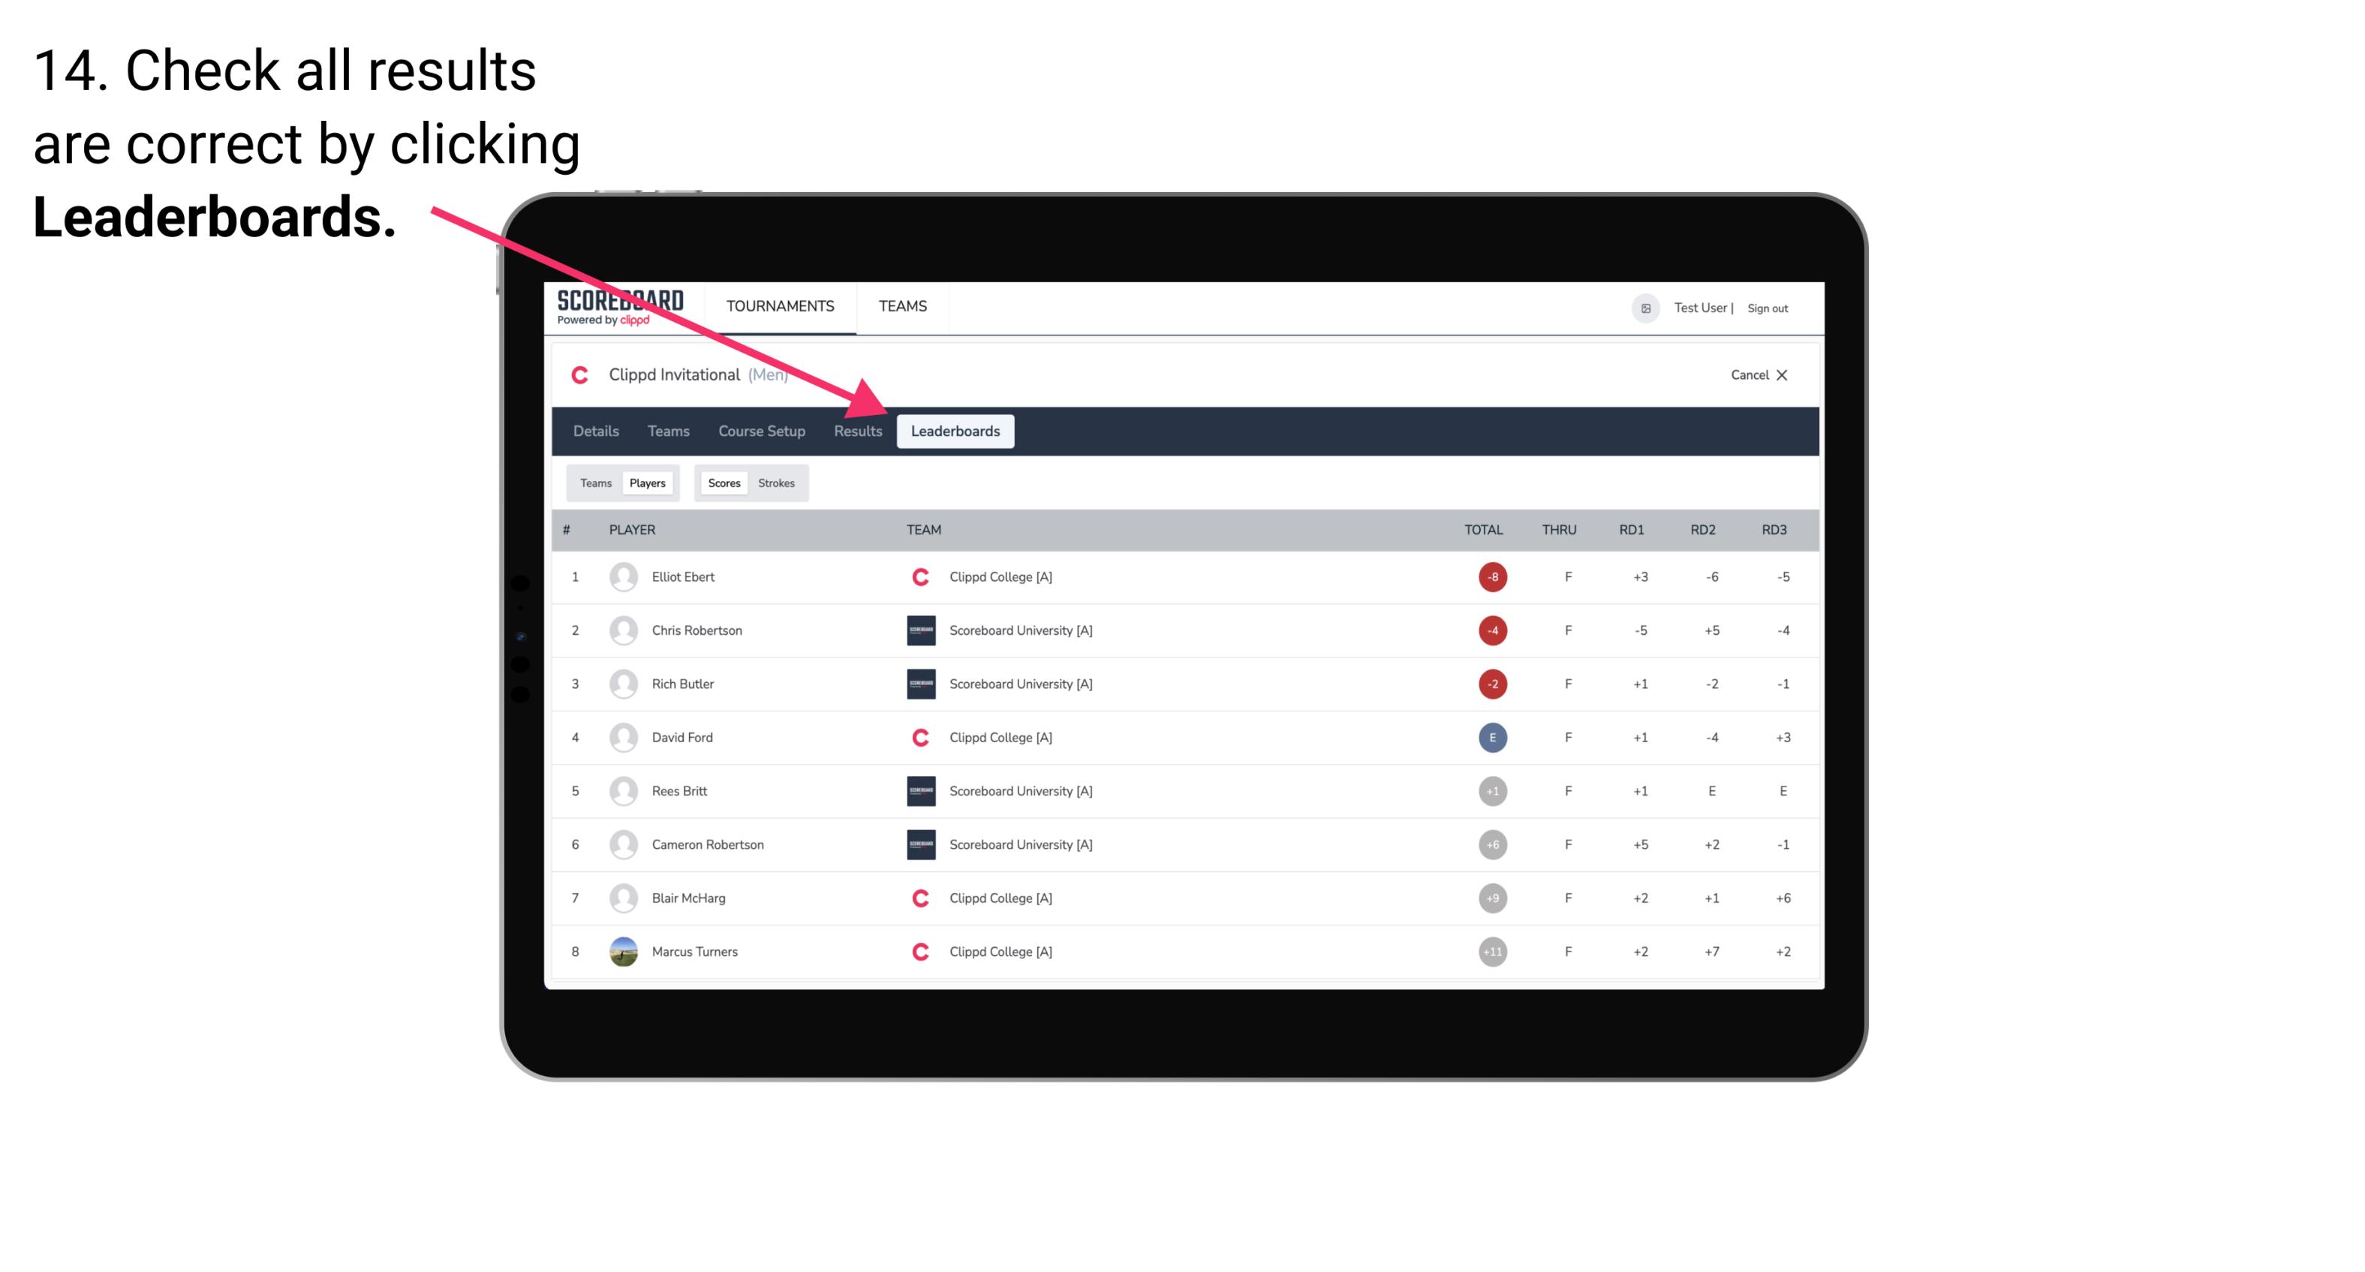Toggle the Scores filter button
The image size is (2365, 1272).
(724, 481)
